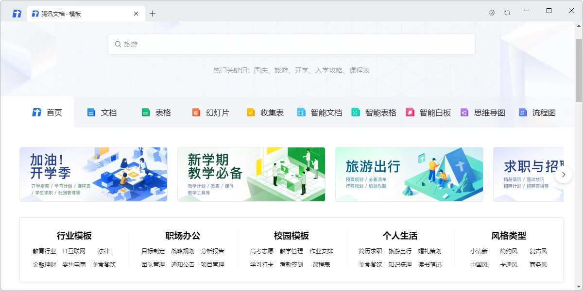
Task: Open the IT互联网 category link
Action: [74, 251]
